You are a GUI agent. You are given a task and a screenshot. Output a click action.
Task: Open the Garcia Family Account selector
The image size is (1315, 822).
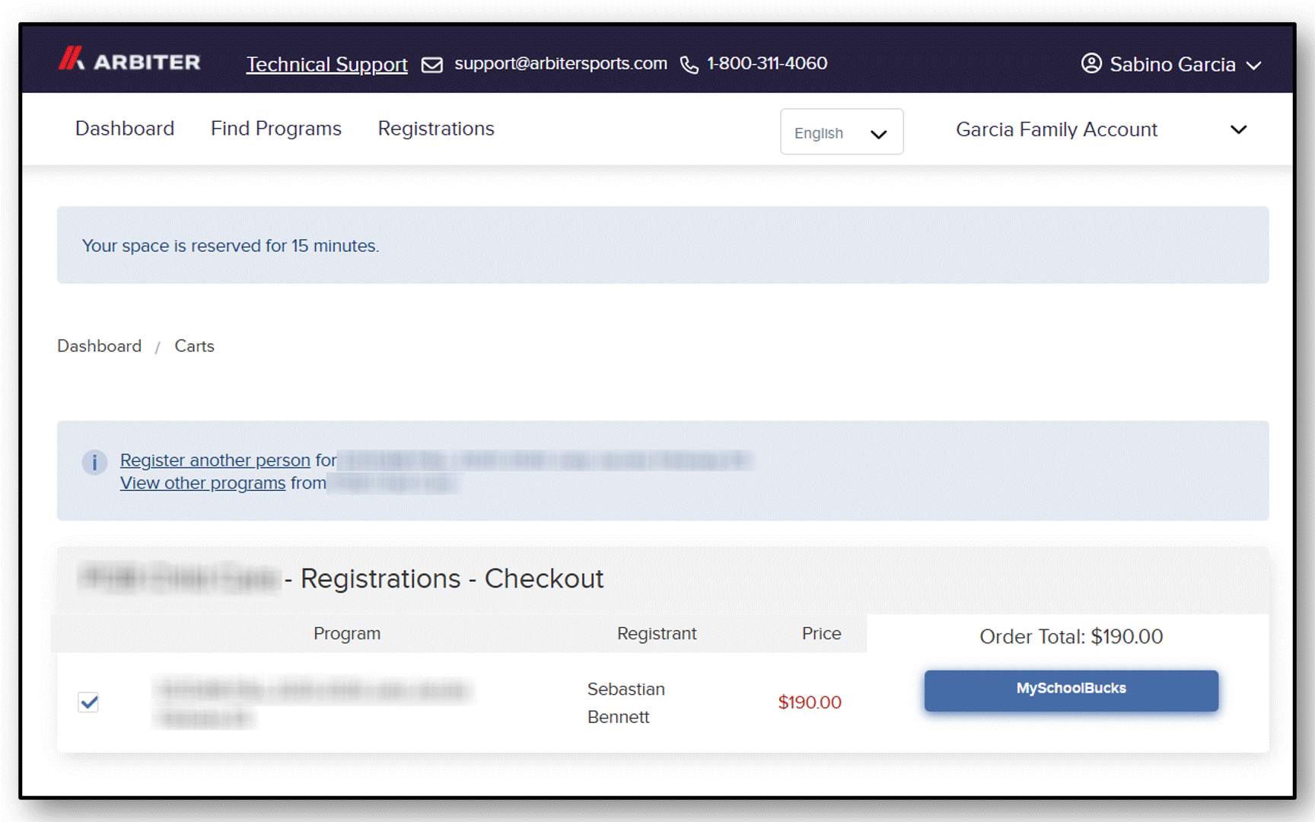tap(1101, 130)
